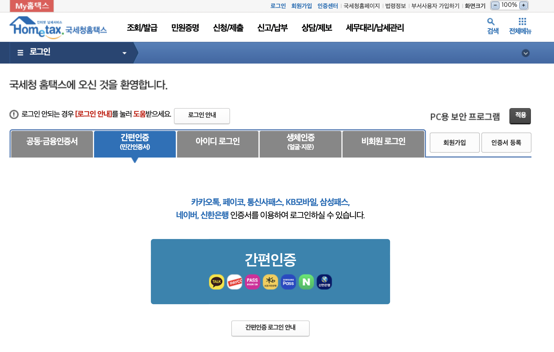Choose the KB Kookmin Bank icon
The height and width of the screenshot is (352, 554).
point(270,282)
